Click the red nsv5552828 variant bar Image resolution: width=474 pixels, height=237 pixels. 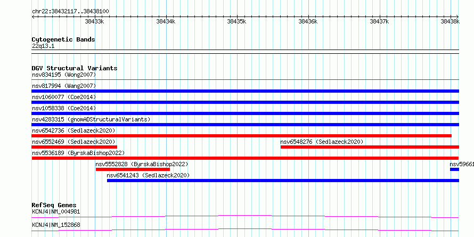133,169
